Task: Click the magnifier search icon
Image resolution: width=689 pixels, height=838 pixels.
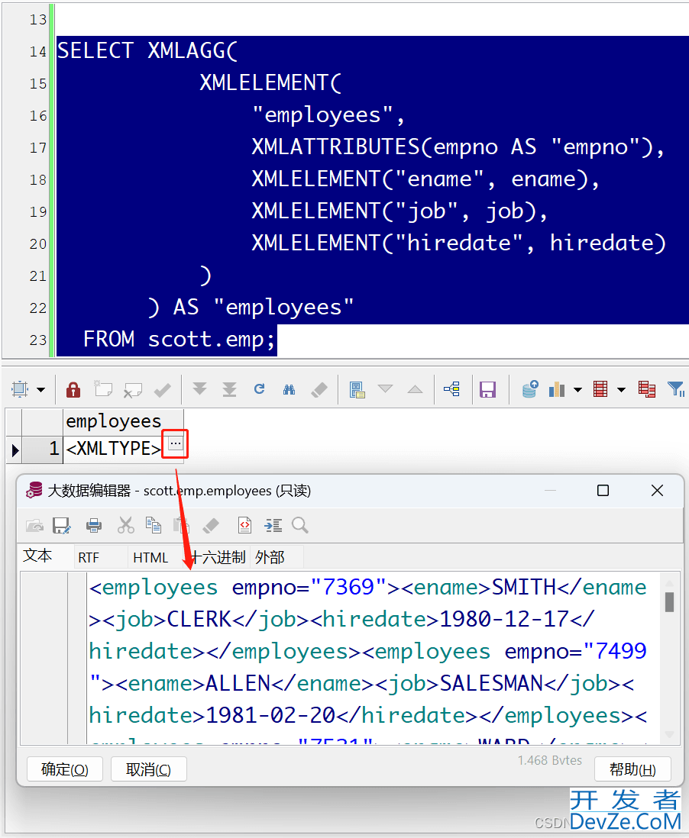Action: pos(300,526)
